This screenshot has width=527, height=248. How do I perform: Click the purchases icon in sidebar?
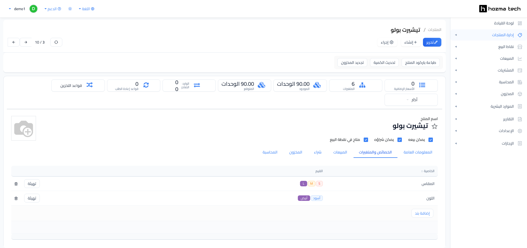[520, 70]
